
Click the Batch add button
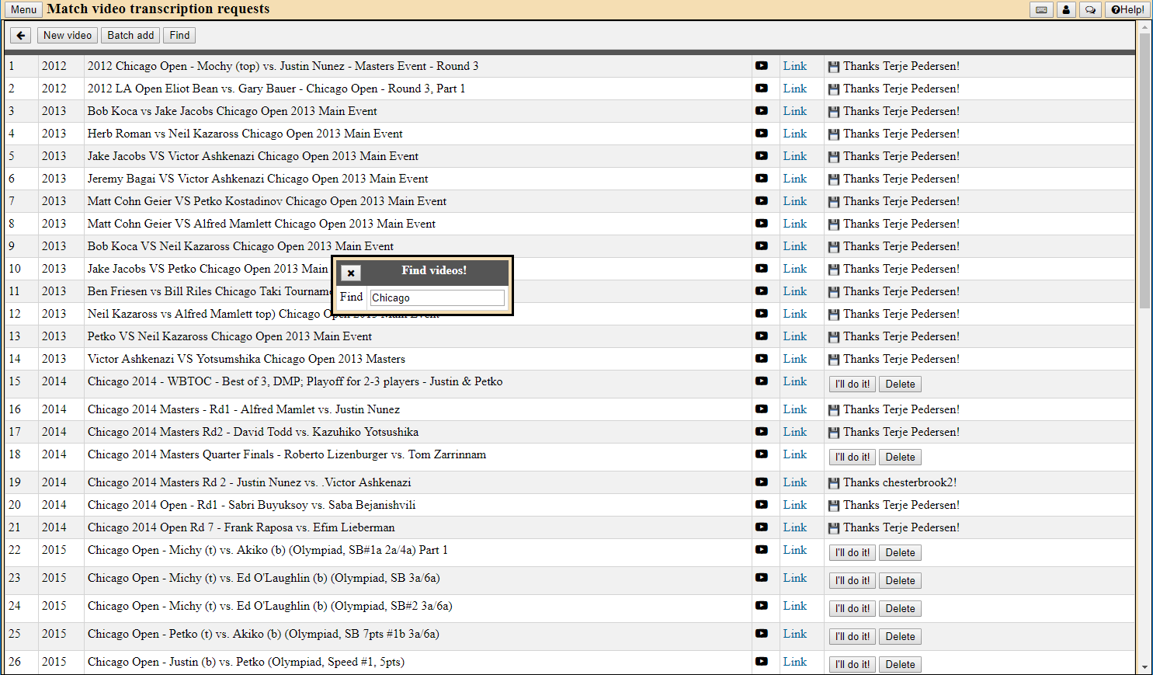click(130, 36)
